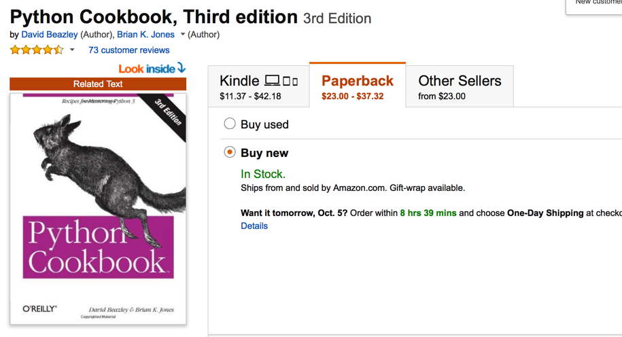The image size is (622, 337).
Task: Click the O'Reilly logo on the cover
Action: 40,308
